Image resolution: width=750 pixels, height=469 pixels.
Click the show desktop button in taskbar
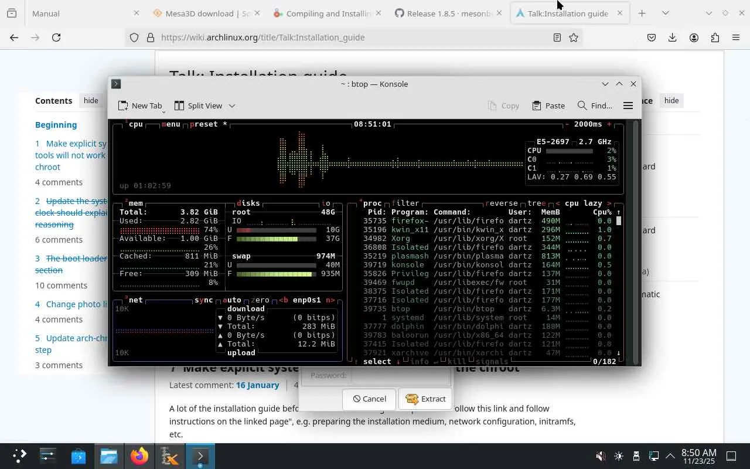point(731,456)
